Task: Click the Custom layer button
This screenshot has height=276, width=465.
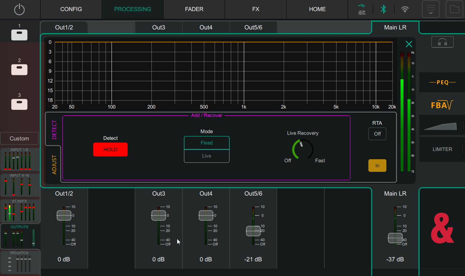Action: (x=19, y=139)
